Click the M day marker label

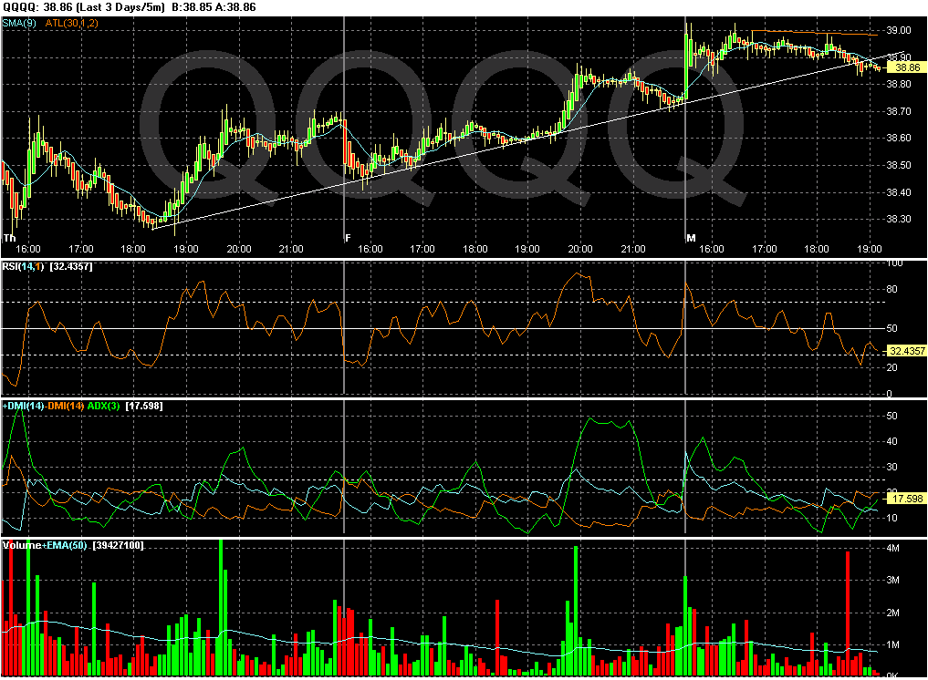point(691,238)
